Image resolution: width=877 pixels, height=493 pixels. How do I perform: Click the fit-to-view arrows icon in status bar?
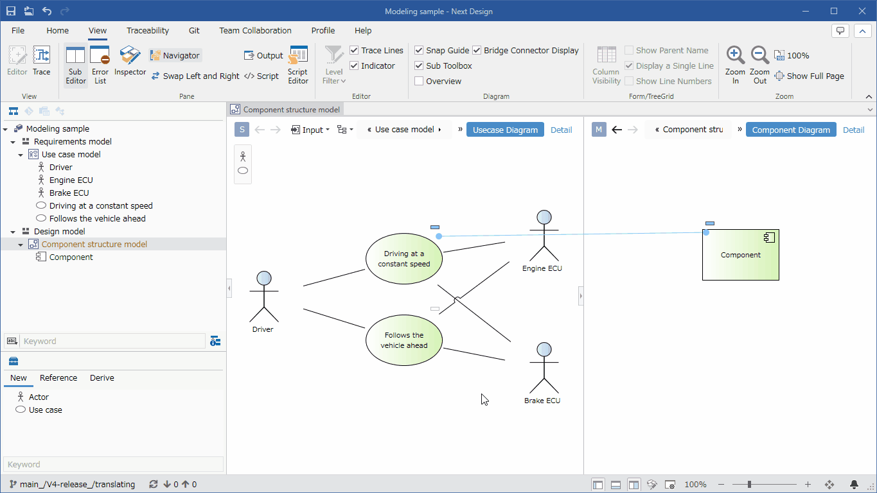829,485
